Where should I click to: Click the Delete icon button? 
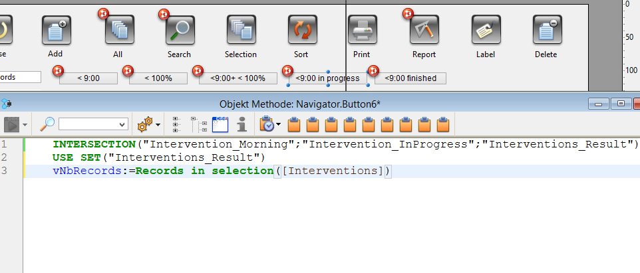[546, 30]
